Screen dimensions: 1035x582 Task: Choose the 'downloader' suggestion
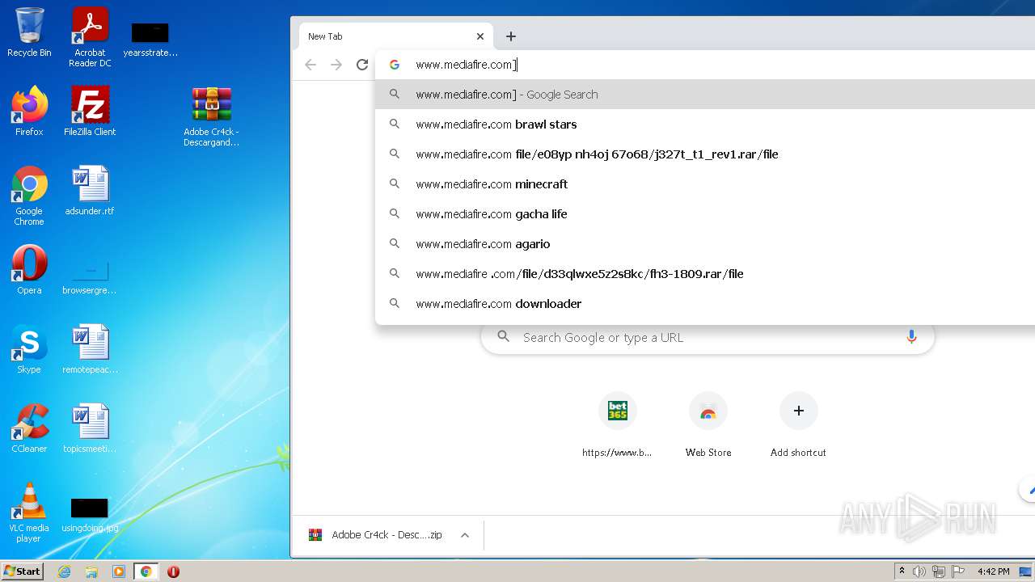click(x=705, y=304)
